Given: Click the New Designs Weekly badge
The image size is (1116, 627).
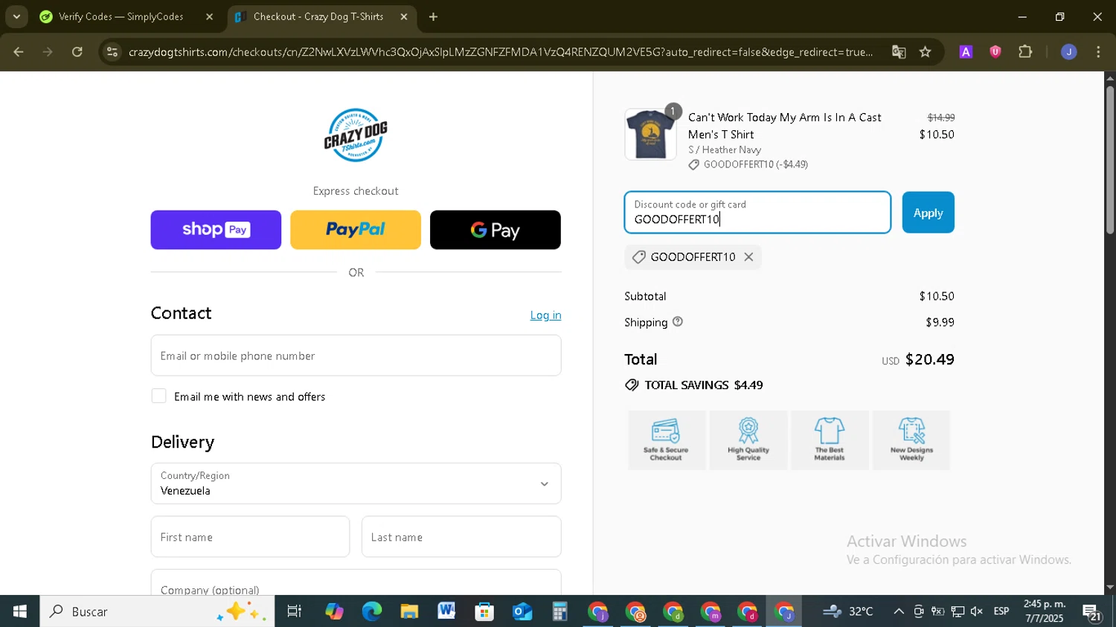Looking at the screenshot, I should click(911, 440).
